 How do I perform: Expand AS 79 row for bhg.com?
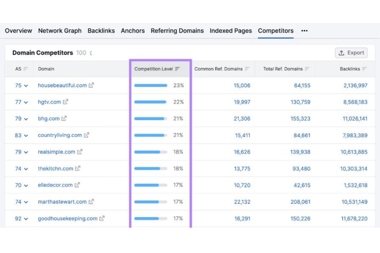click(26, 119)
